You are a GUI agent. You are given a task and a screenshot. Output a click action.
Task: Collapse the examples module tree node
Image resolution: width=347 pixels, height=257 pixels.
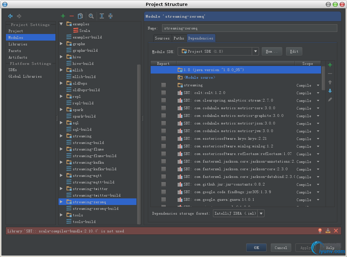61,24
